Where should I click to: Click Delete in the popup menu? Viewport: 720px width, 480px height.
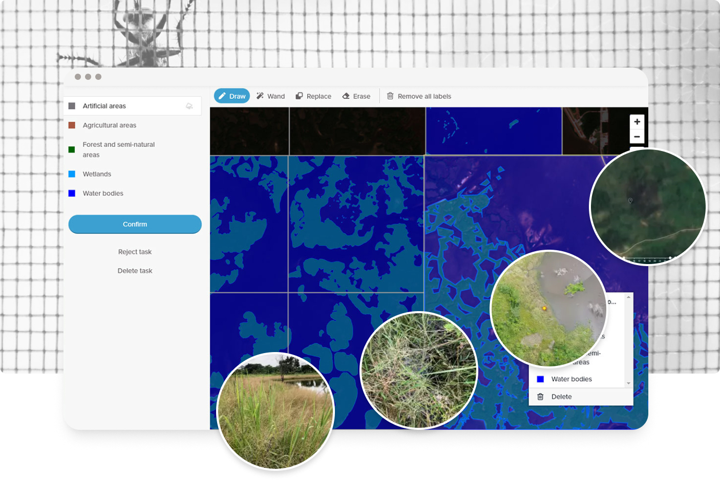coord(561,397)
